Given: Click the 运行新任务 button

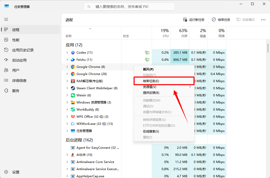Looking at the screenshot, I should tap(194, 20).
